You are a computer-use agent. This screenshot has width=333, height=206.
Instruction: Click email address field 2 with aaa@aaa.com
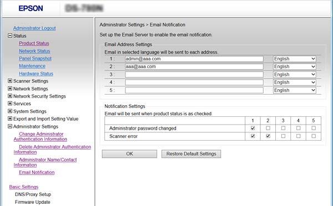(194, 66)
